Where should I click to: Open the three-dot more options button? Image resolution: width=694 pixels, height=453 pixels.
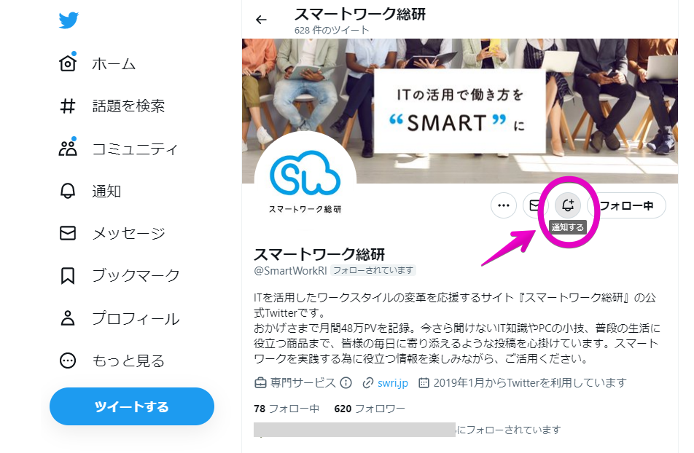pos(504,205)
